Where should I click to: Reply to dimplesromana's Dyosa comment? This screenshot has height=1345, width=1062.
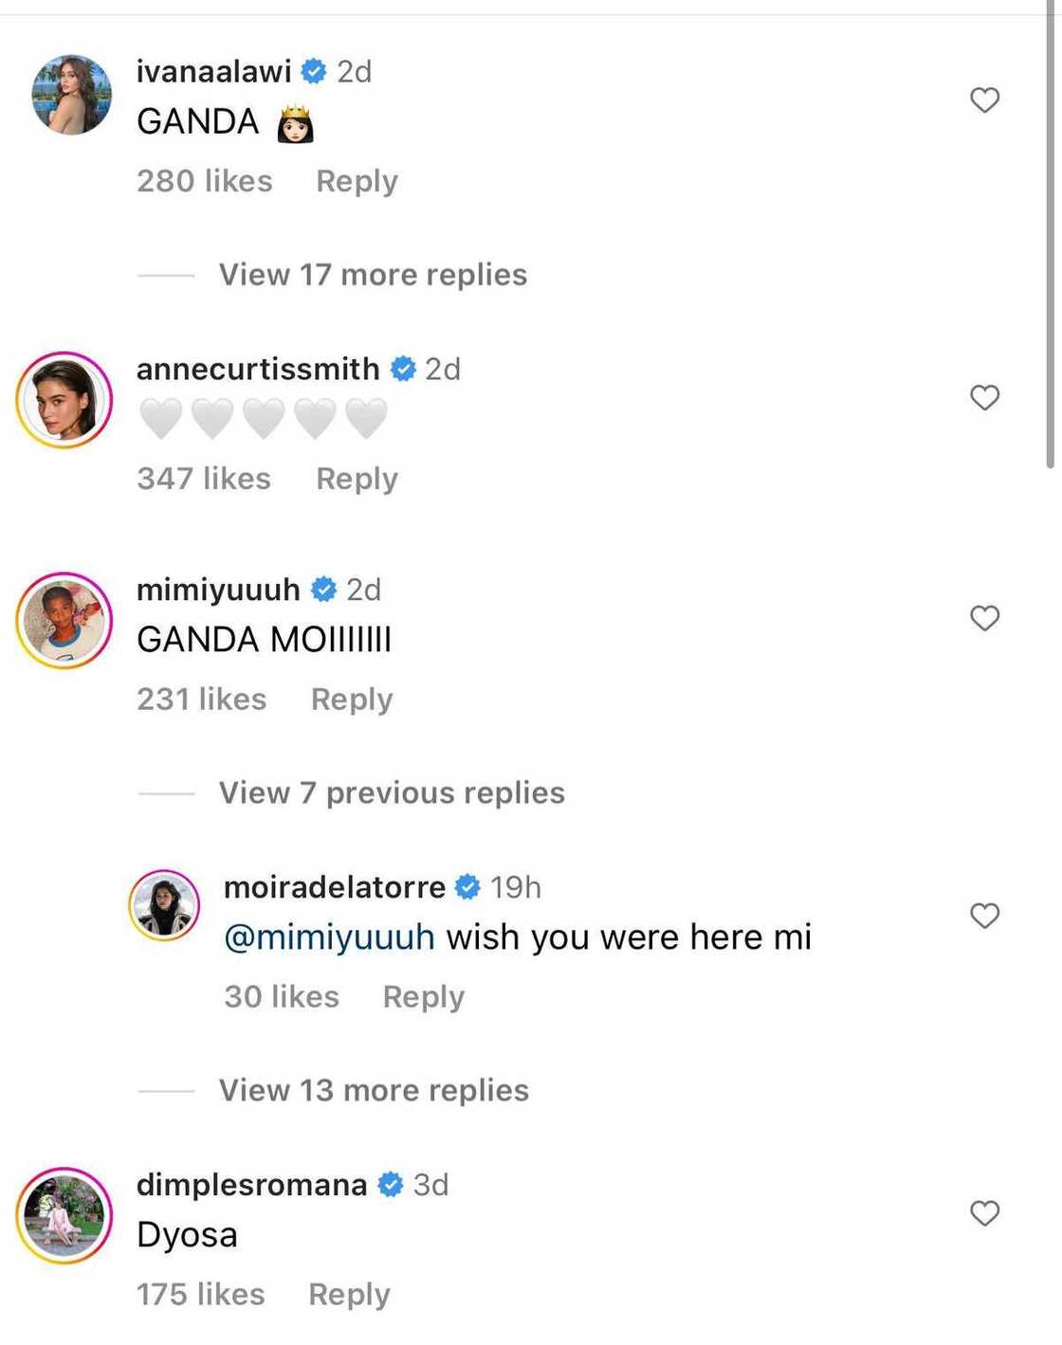coord(349,1295)
